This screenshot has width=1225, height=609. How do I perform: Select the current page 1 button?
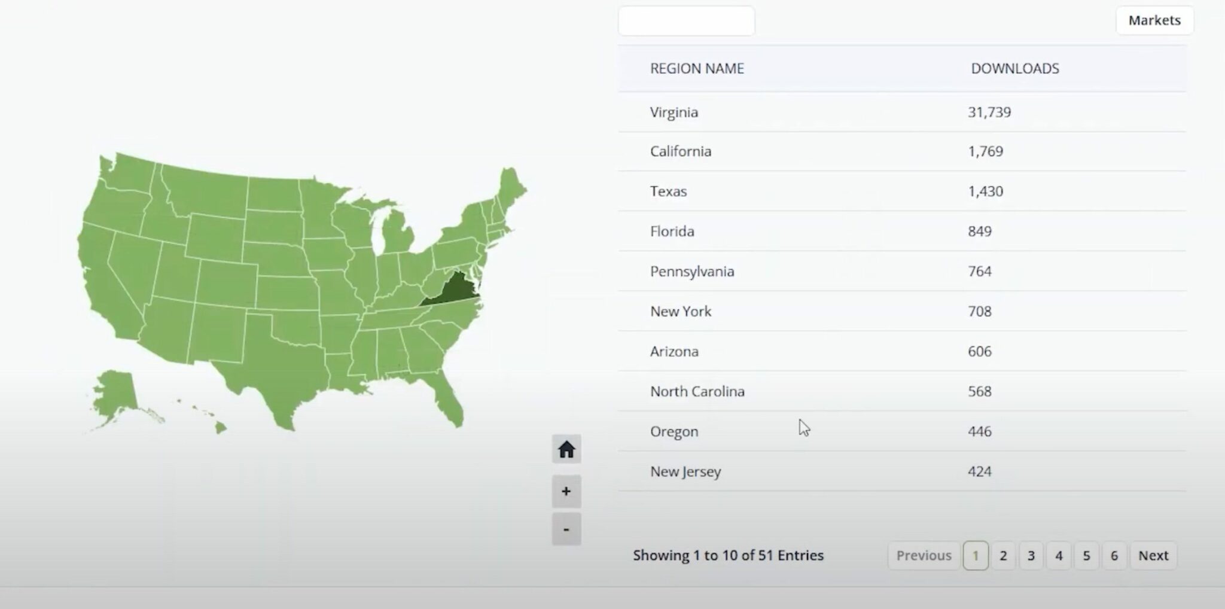click(975, 556)
